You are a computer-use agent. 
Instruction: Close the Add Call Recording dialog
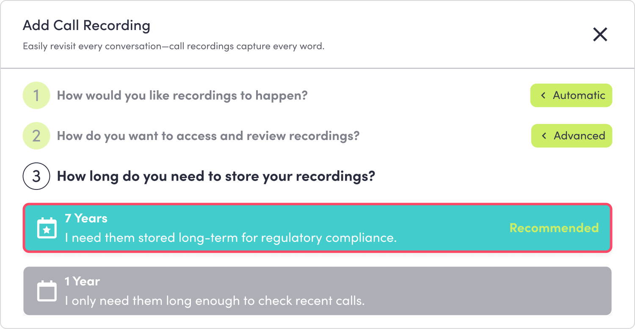[x=600, y=34]
